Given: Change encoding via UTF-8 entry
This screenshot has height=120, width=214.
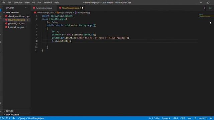Looking at the screenshot, I should click(175, 118).
